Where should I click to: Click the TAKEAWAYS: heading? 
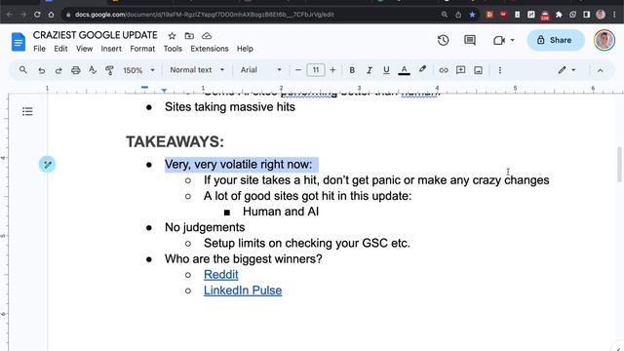[175, 142]
